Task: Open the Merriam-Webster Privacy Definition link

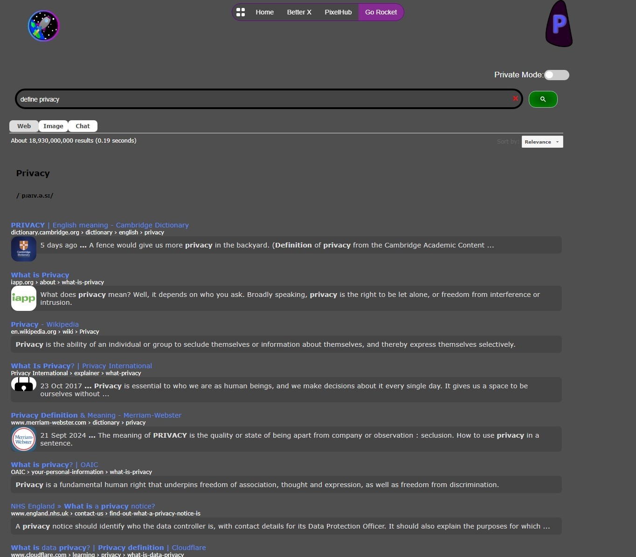Action: 96,415
